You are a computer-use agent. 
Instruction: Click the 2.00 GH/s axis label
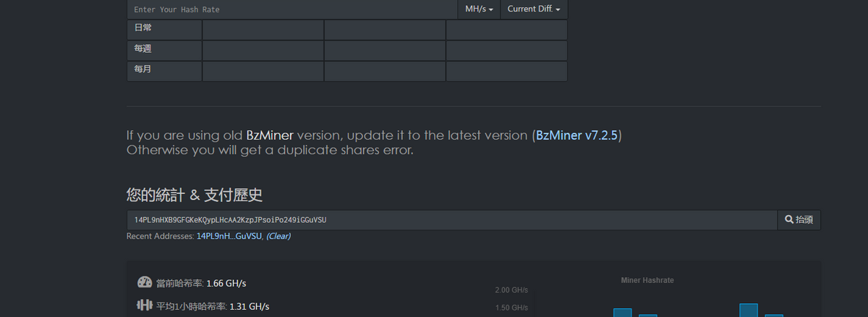pos(511,289)
